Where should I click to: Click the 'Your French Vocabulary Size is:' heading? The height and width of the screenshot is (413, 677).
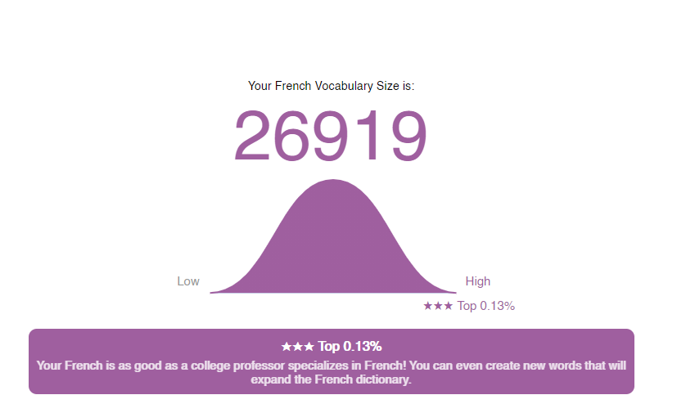coord(332,86)
